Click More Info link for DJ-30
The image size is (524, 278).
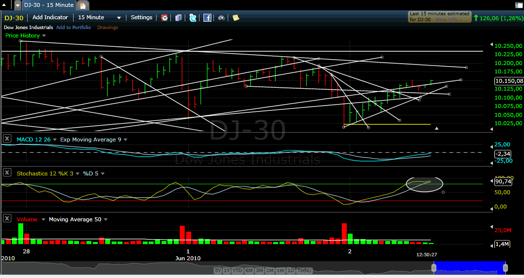tap(448, 20)
